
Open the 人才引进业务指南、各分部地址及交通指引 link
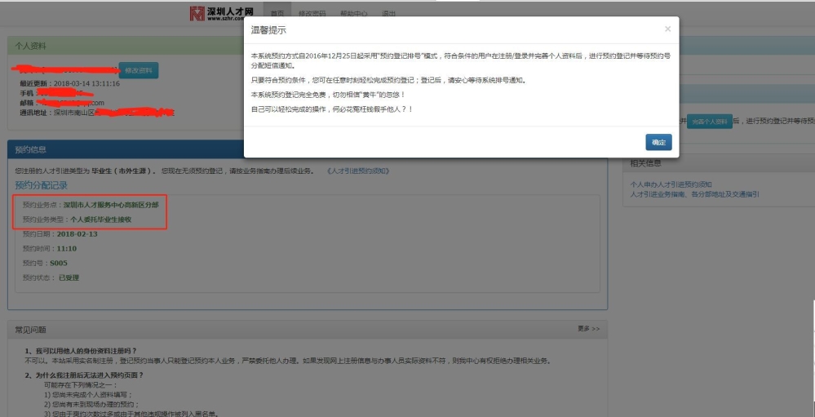click(694, 194)
